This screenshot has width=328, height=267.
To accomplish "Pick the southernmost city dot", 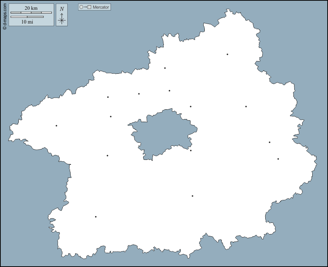I will pos(96,217).
